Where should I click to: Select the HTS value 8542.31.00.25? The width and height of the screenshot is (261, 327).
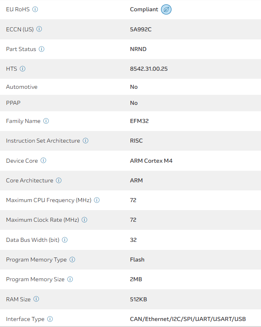tap(149, 69)
